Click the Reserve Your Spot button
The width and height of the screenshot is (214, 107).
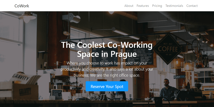point(107,86)
